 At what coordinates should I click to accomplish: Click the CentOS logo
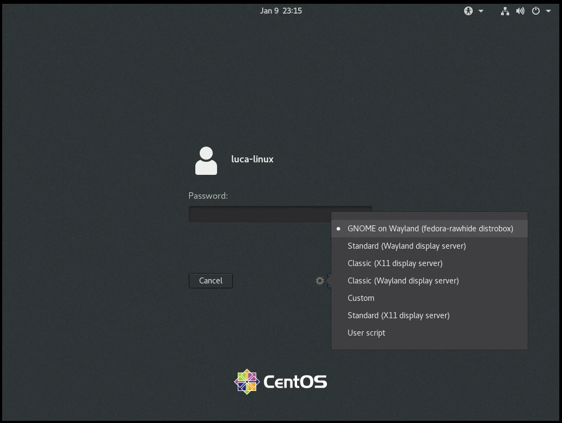[x=281, y=382]
